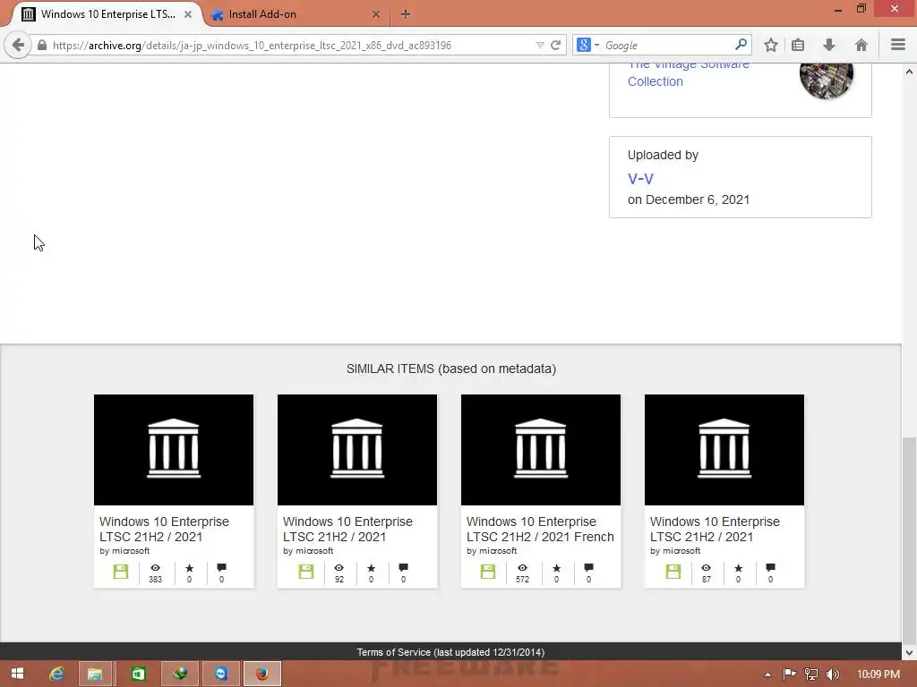Open the Firefox hamburger menu
This screenshot has width=917, height=687.
[898, 45]
